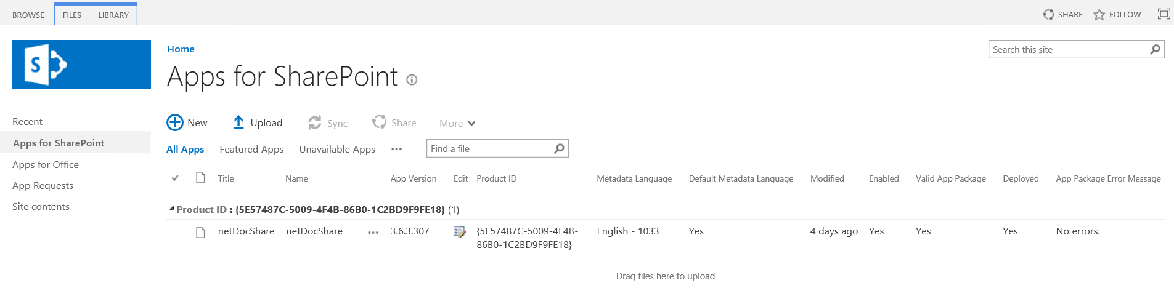Open the FILES ribbon tab
Viewport: 1174px width, 288px height.
(x=72, y=15)
